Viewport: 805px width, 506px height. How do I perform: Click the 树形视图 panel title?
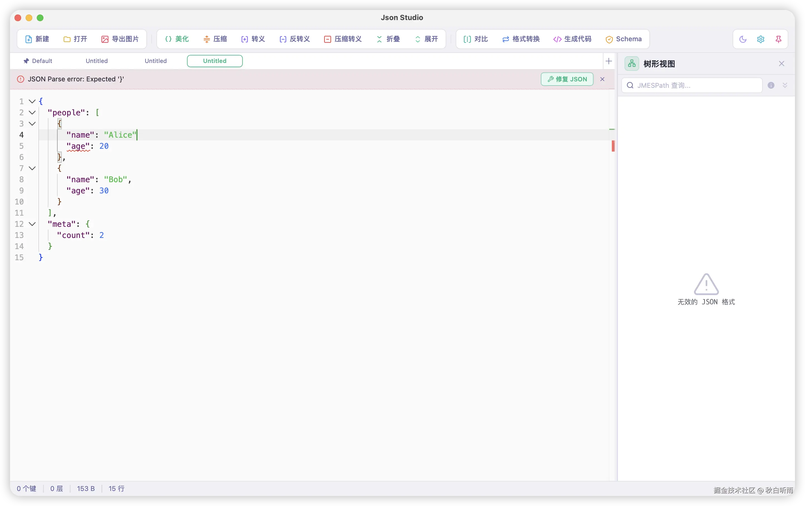[x=659, y=64]
